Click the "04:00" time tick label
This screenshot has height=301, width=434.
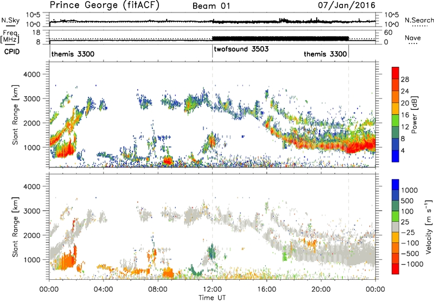103,290
